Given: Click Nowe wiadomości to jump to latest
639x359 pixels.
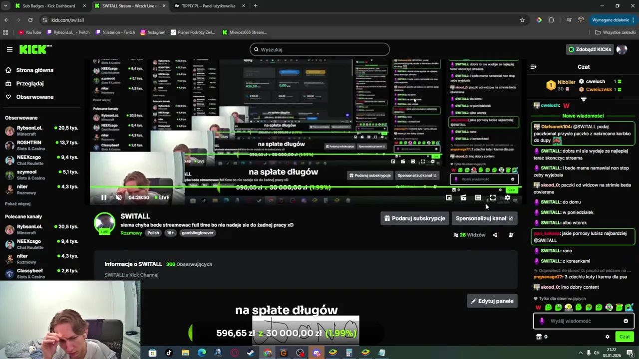Looking at the screenshot, I should point(583,116).
